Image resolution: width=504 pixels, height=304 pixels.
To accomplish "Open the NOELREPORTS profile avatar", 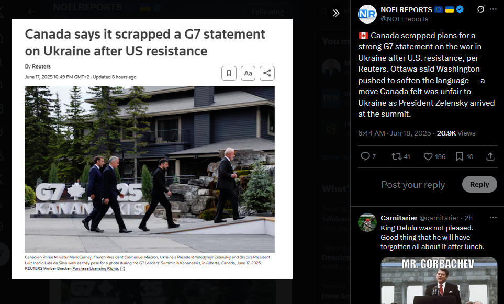I will [367, 14].
